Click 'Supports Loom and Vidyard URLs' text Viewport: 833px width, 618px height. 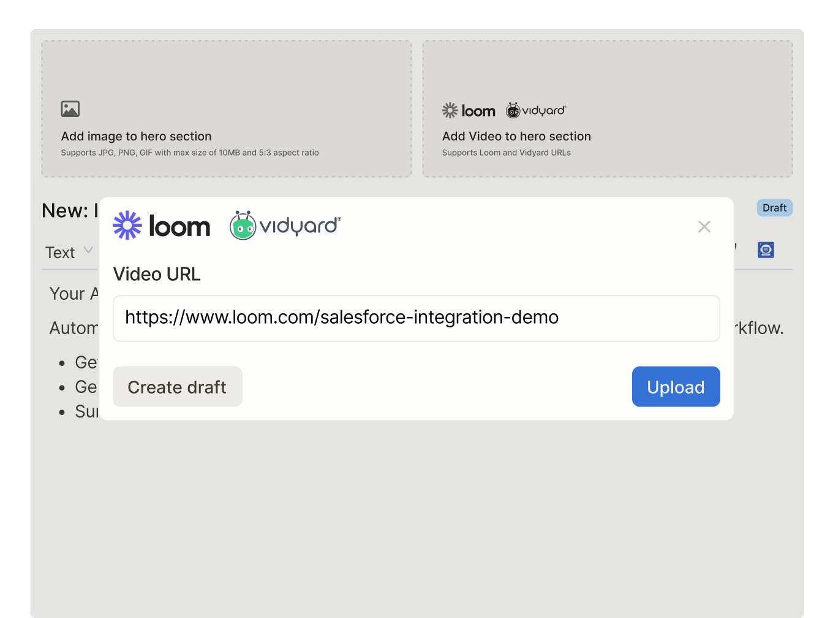point(507,153)
